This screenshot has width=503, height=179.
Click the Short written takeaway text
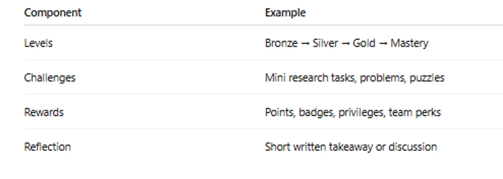click(319, 147)
